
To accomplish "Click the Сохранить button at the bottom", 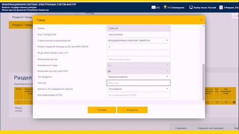I will click(x=181, y=128).
